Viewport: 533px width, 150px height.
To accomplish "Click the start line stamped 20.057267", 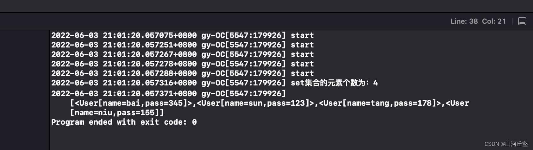I will 182,54.
